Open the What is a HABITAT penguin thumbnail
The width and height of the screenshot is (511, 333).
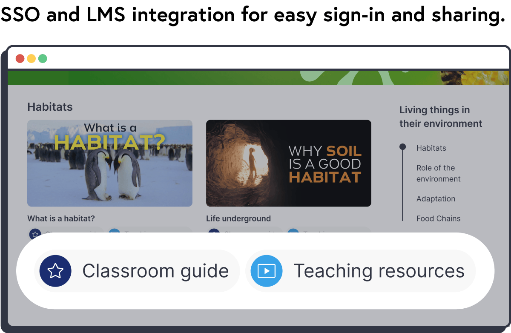[110, 163]
